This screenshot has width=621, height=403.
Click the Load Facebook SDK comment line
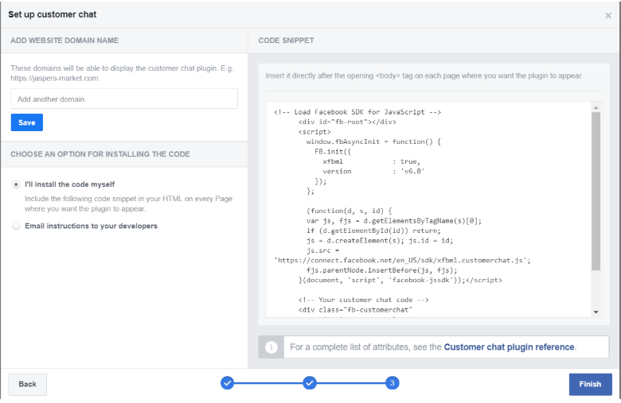click(357, 112)
